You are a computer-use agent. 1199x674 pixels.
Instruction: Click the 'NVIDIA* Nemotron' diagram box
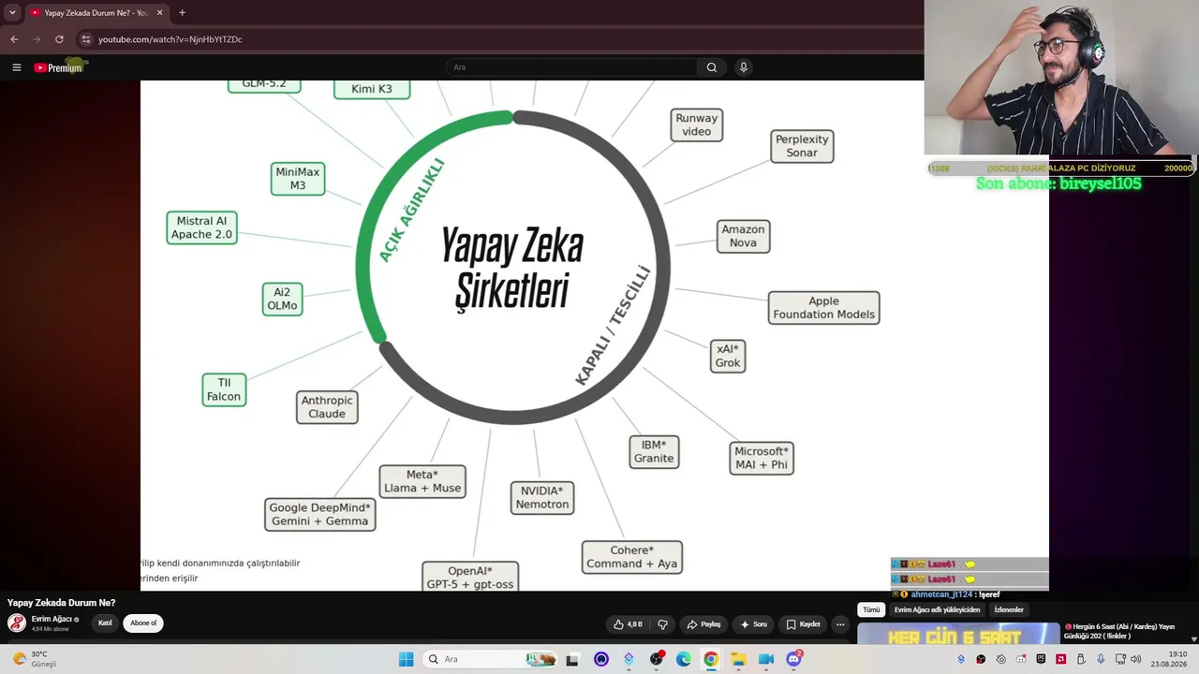click(542, 497)
